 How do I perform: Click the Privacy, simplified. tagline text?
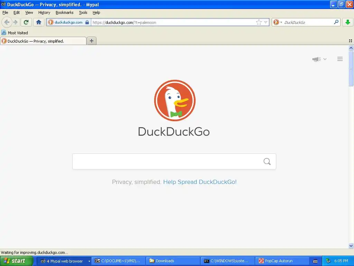pos(136,182)
